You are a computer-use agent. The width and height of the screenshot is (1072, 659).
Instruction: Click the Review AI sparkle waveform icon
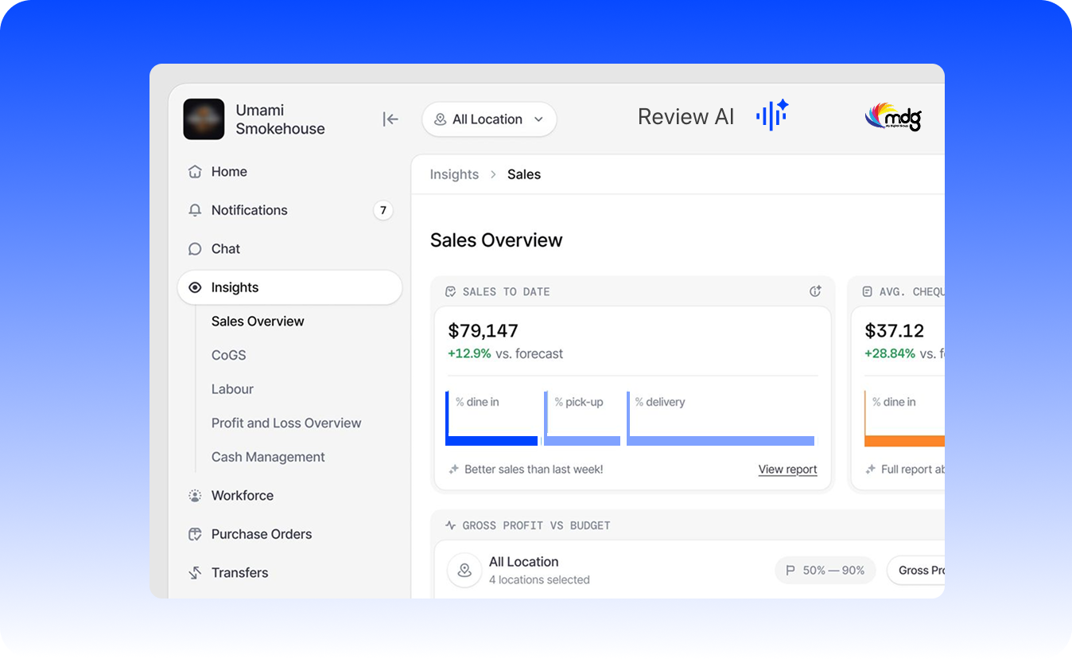click(771, 115)
